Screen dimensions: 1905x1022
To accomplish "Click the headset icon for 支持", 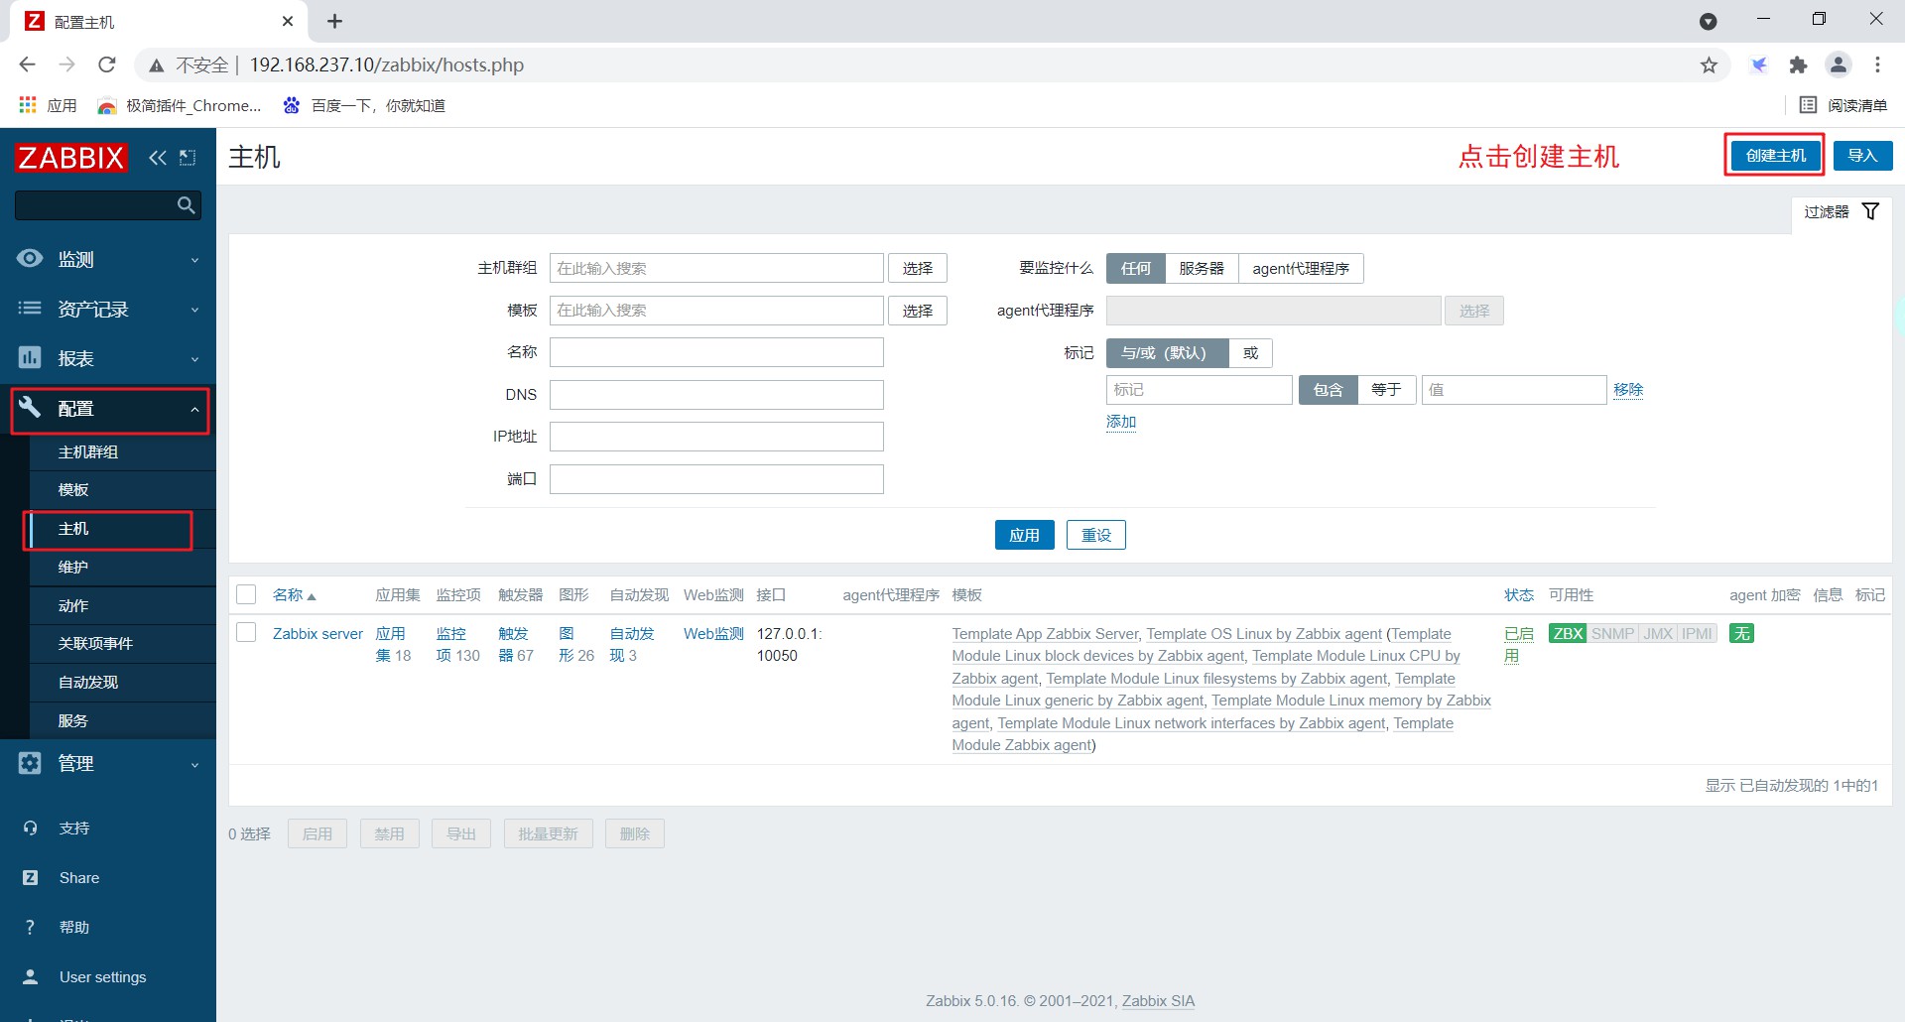I will [x=30, y=828].
